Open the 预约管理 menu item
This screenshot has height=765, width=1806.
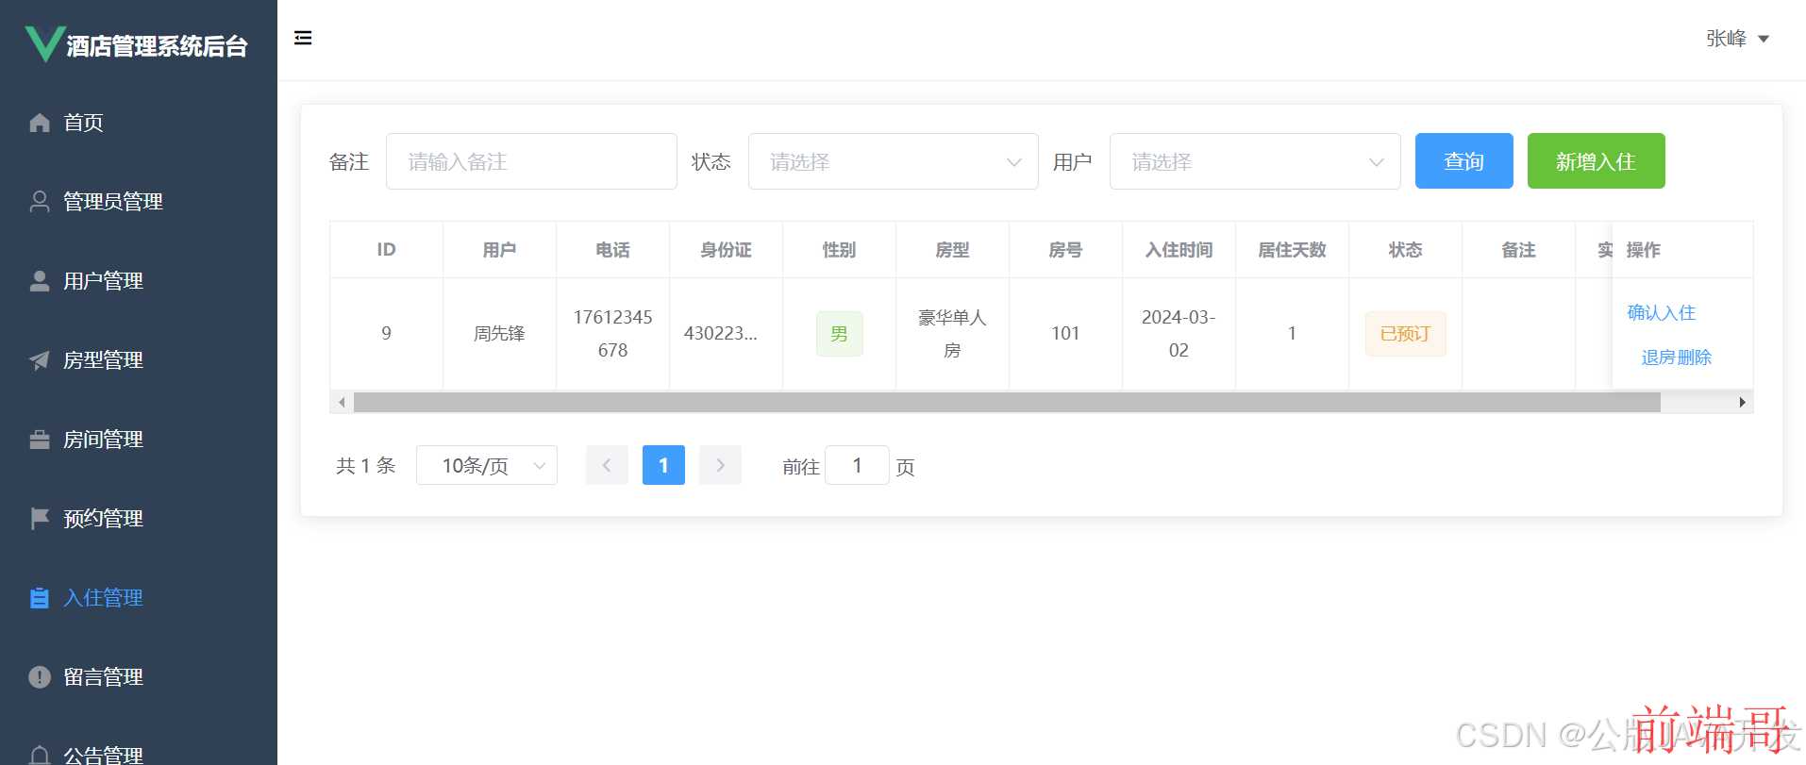click(x=139, y=519)
